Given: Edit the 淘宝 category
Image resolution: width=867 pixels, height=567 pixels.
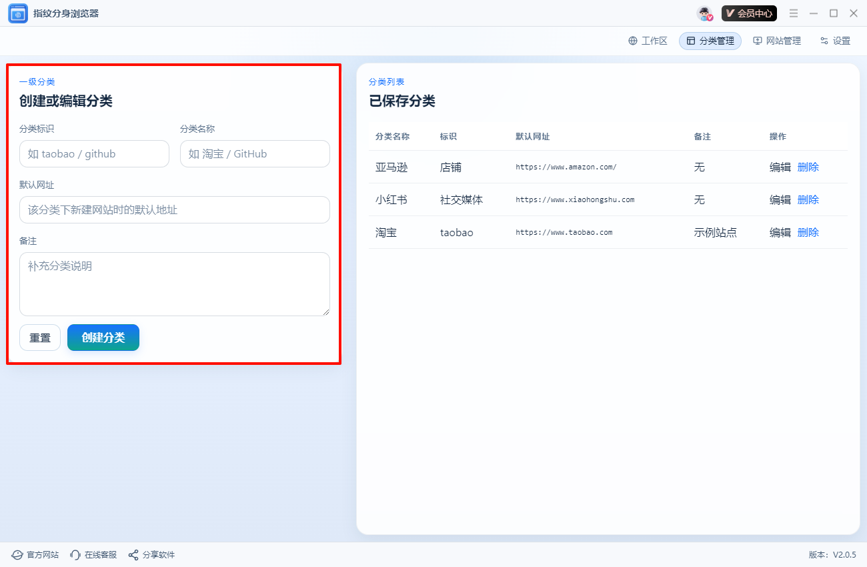Looking at the screenshot, I should 780,232.
